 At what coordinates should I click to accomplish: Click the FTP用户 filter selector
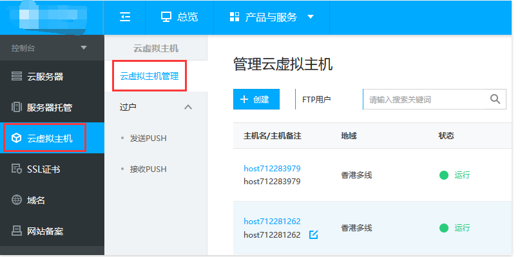pos(316,99)
